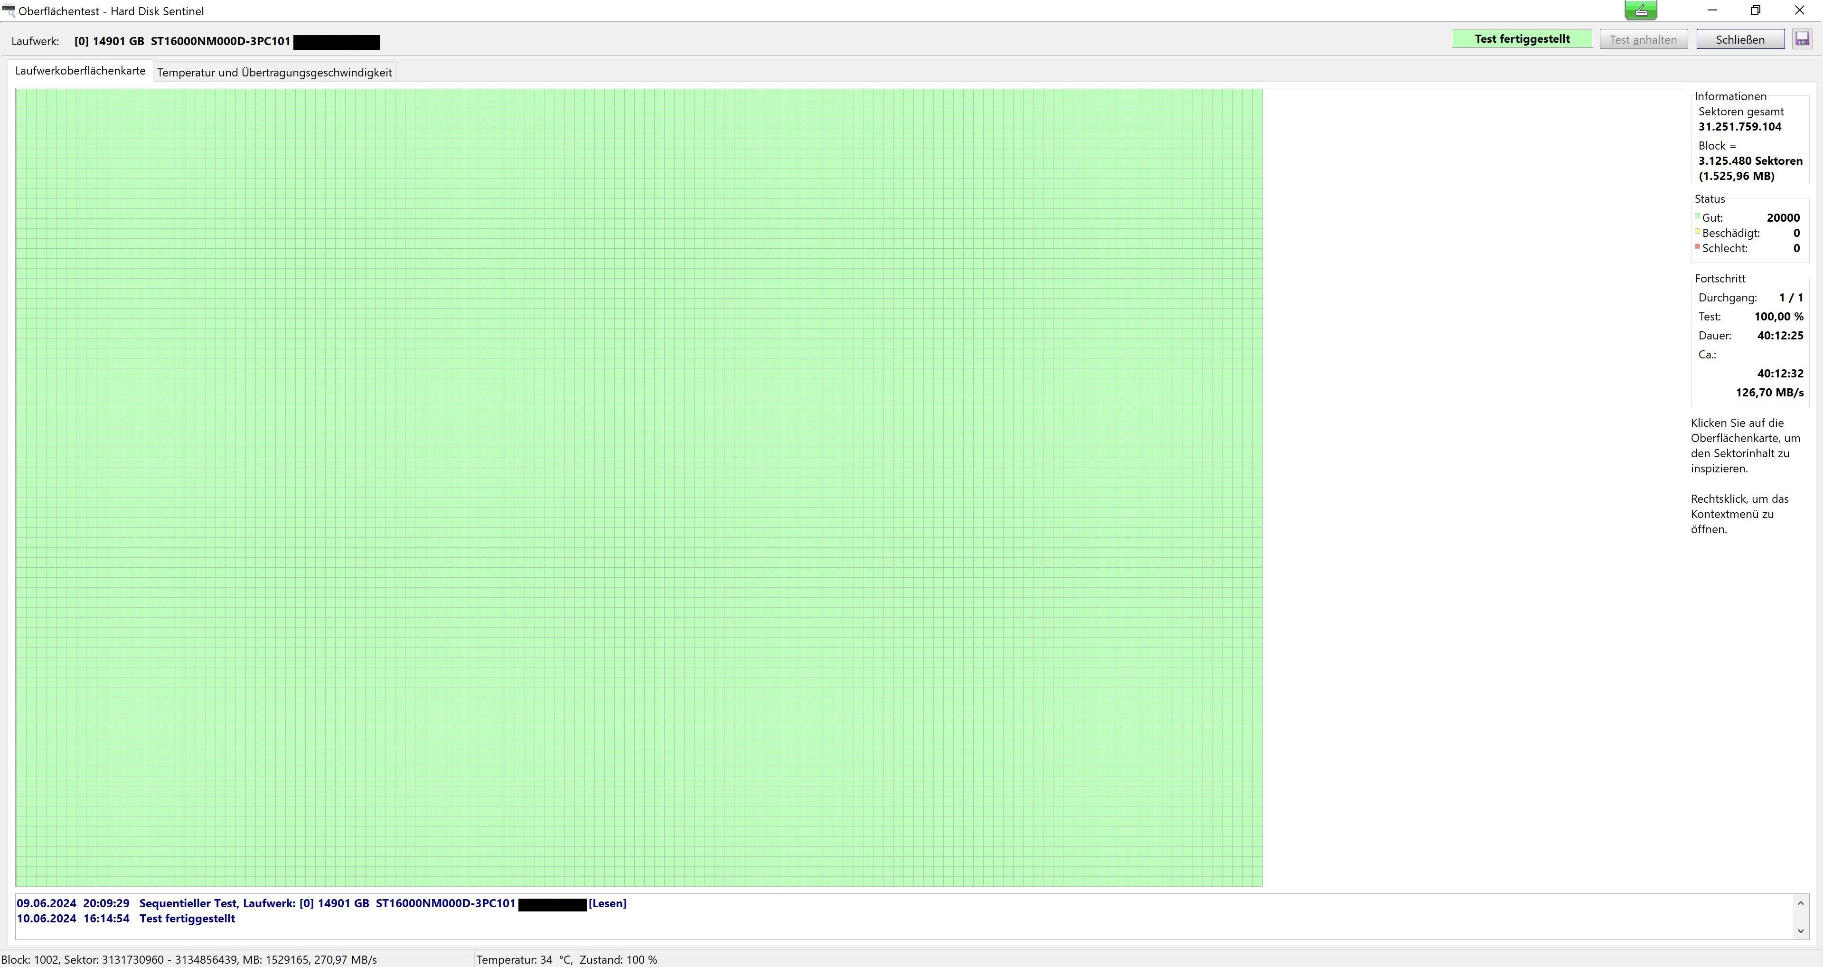Switch to Temperatur und Übertragungsgeschwindigkeit tab
The image size is (1823, 967).
point(274,72)
